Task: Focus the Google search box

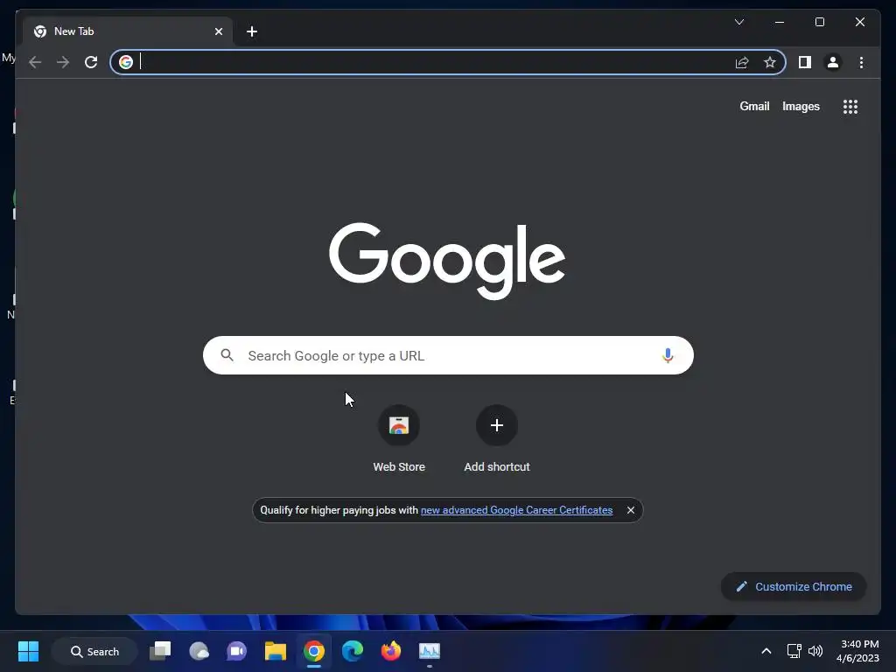Action: click(x=448, y=355)
